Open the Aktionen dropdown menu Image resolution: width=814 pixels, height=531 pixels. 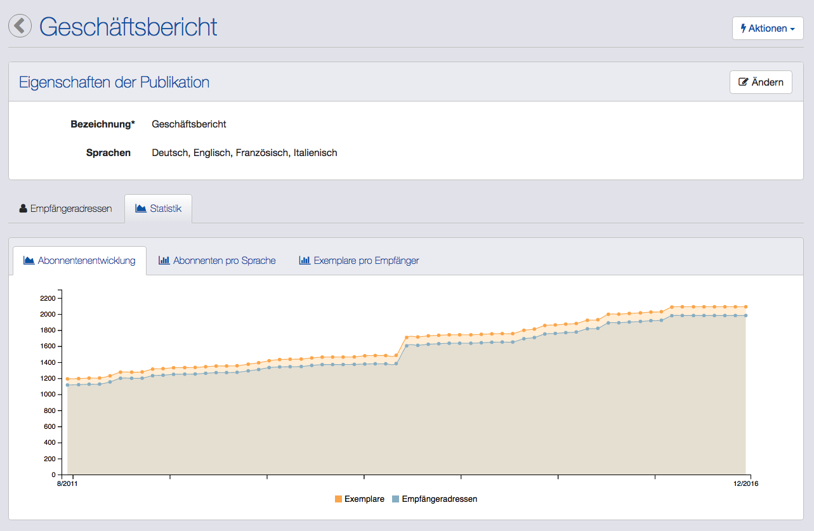(768, 29)
